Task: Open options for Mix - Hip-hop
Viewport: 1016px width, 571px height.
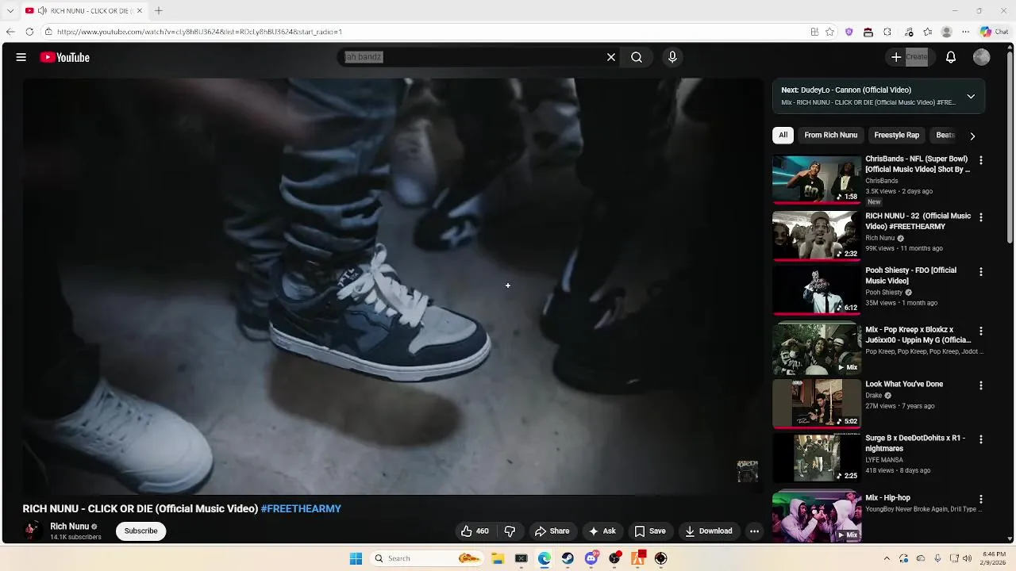Action: tap(980, 500)
